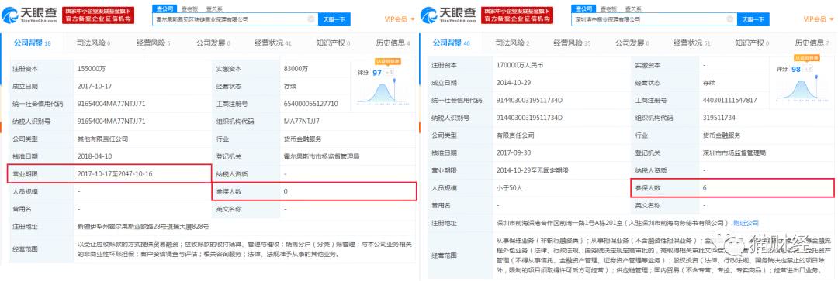The image size is (838, 281).
Task: Click the 天眼查 logo on the 霍尔果斯 company page
Action: point(29,15)
